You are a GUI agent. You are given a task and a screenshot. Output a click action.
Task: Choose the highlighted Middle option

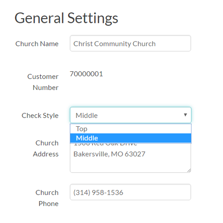131,138
